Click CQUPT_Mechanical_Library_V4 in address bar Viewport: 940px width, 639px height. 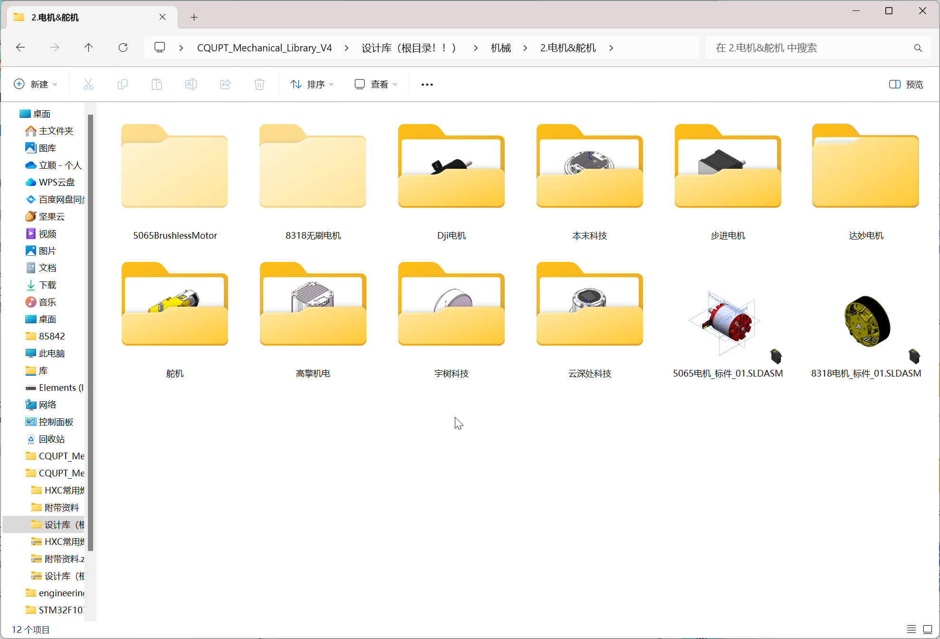click(x=264, y=48)
